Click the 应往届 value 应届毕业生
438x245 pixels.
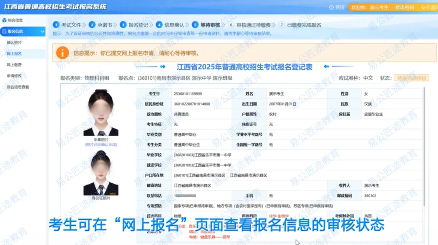[374, 114]
